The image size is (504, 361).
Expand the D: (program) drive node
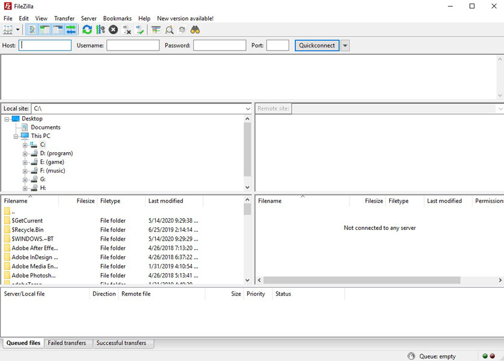pyautogui.click(x=25, y=153)
